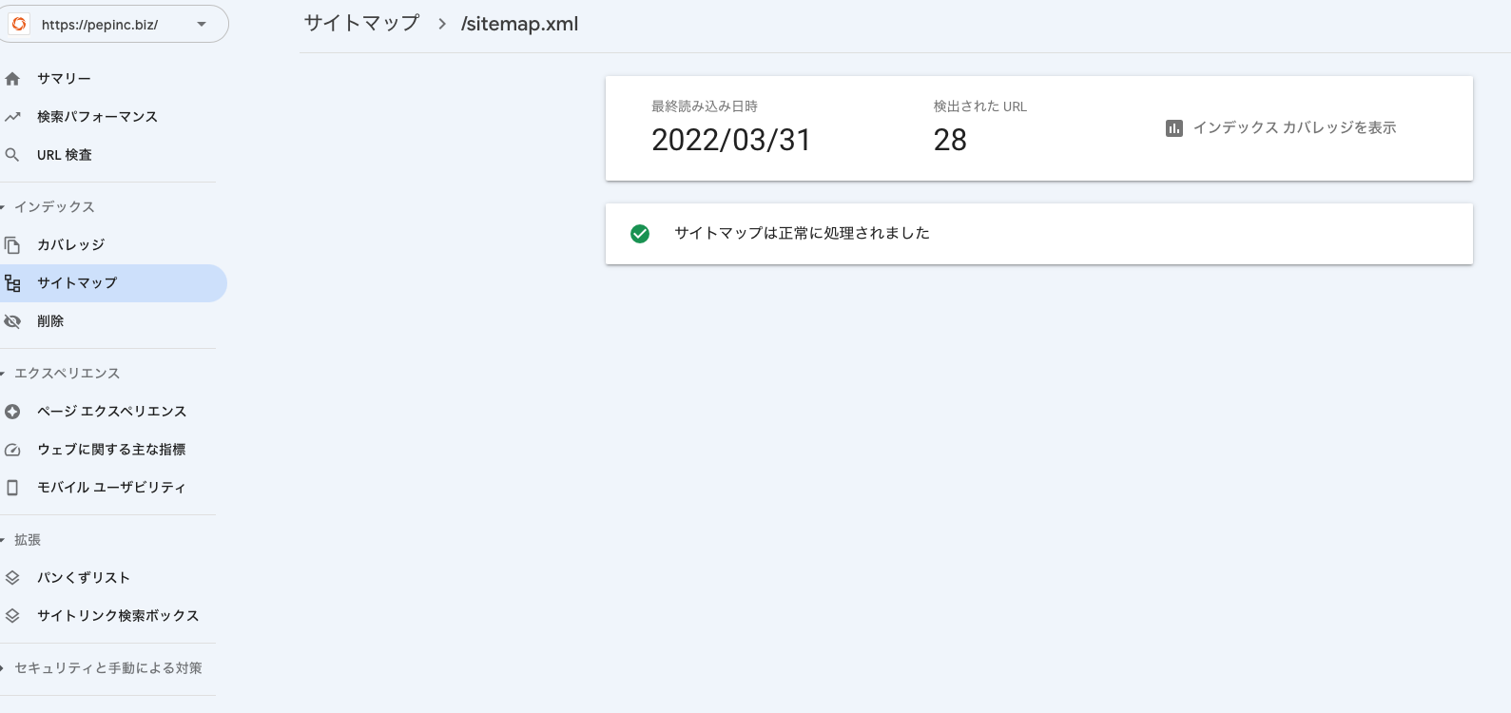Click the trend line icon for 検索パフォーマンス
The height and width of the screenshot is (713, 1511).
tap(12, 117)
